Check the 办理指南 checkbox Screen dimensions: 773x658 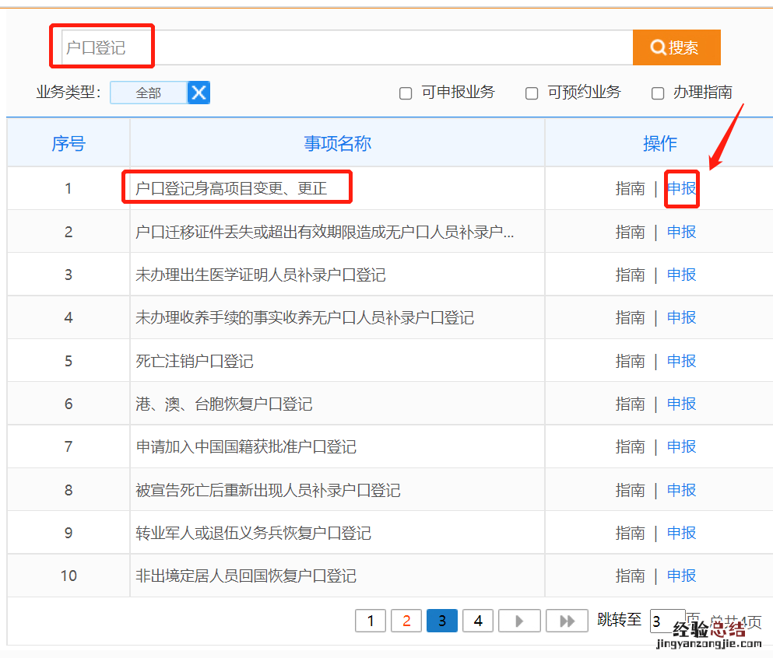pos(658,93)
